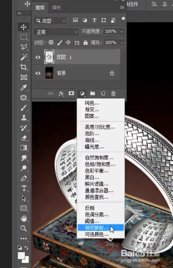Create a new layer group
The width and height of the screenshot is (173, 268).
93,93
